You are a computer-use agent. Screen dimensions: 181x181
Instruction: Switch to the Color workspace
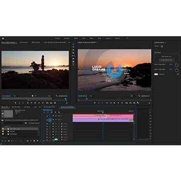tap(83, 38)
